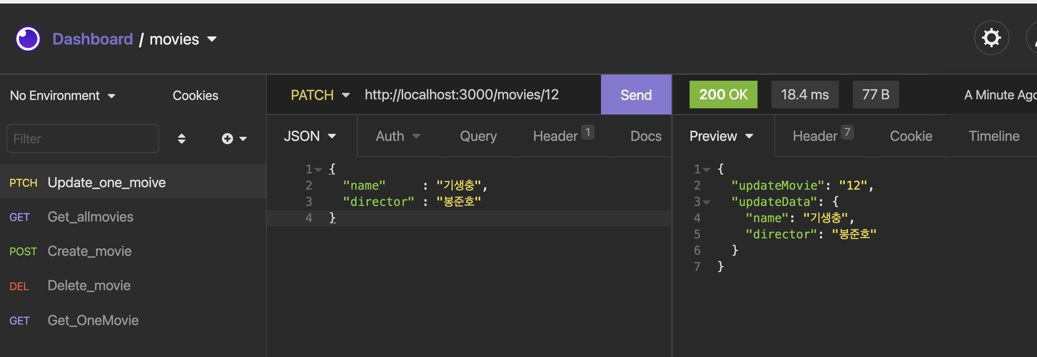Collapse updateData fold arrow in response
Image resolution: width=1037 pixels, height=357 pixels.
pyautogui.click(x=706, y=203)
